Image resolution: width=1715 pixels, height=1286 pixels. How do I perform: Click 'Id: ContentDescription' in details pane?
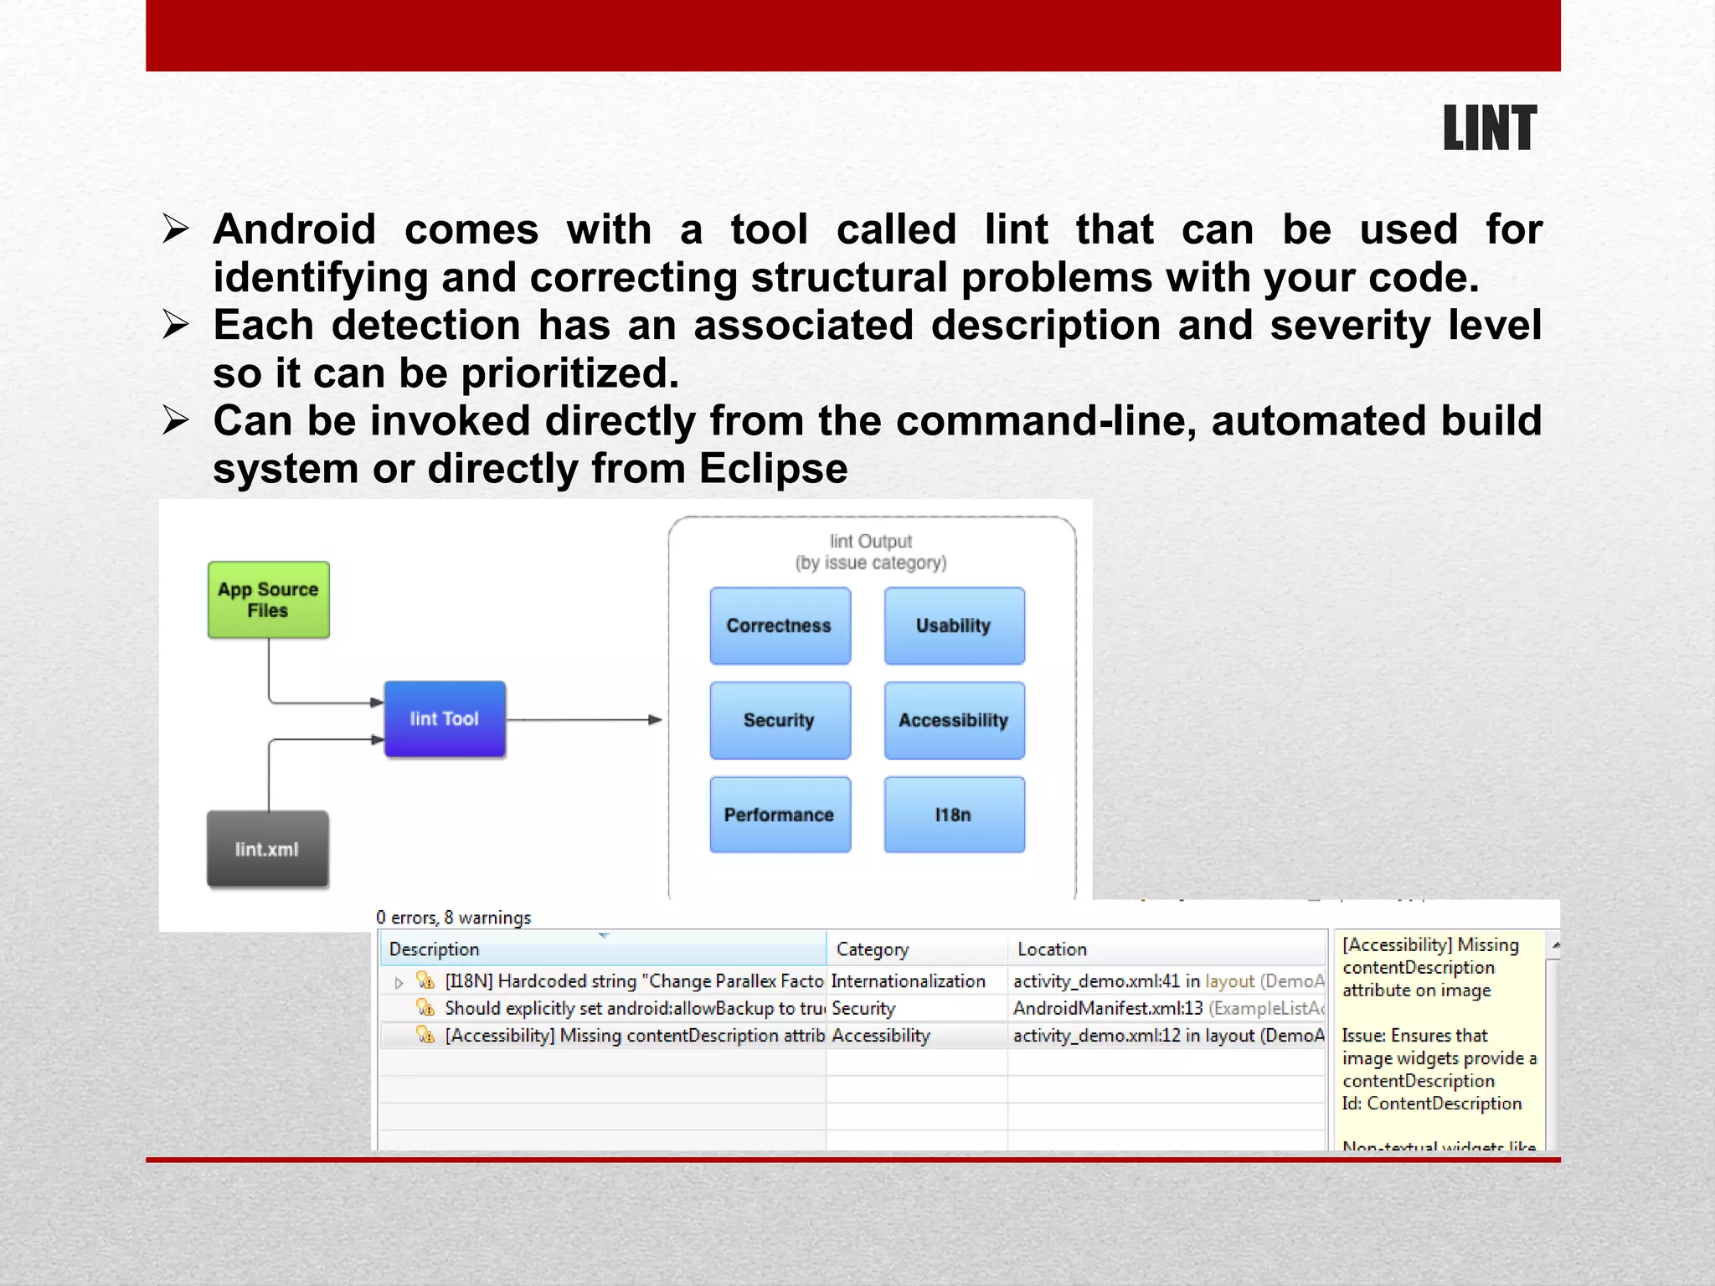[1431, 1103]
